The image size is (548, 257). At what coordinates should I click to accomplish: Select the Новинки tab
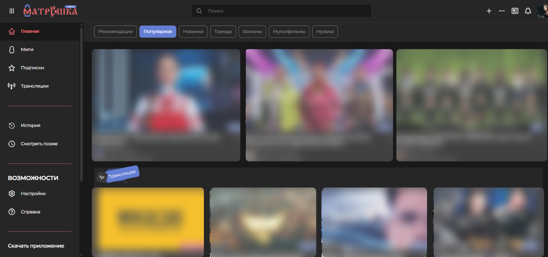193,32
